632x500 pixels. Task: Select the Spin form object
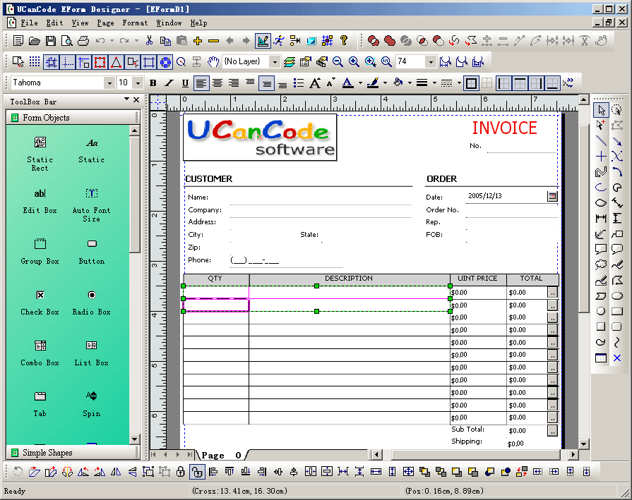(x=92, y=404)
